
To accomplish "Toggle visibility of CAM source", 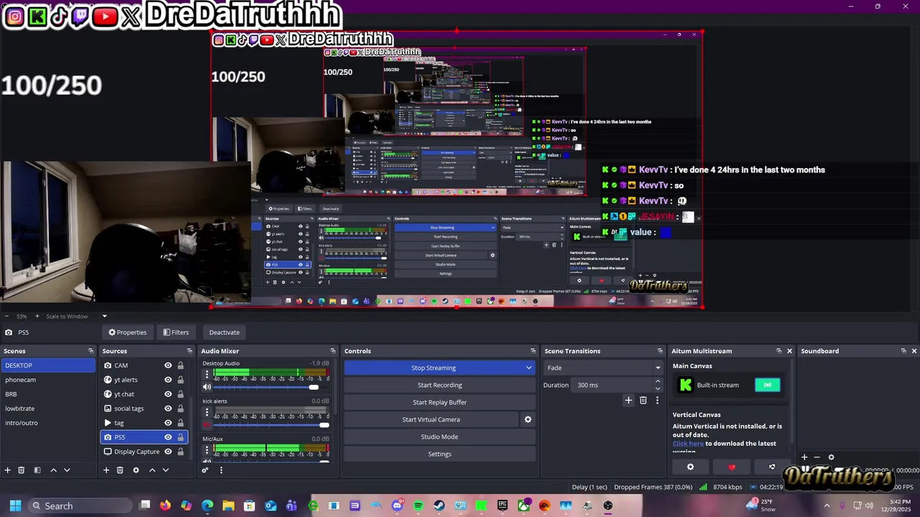I will pos(168,365).
